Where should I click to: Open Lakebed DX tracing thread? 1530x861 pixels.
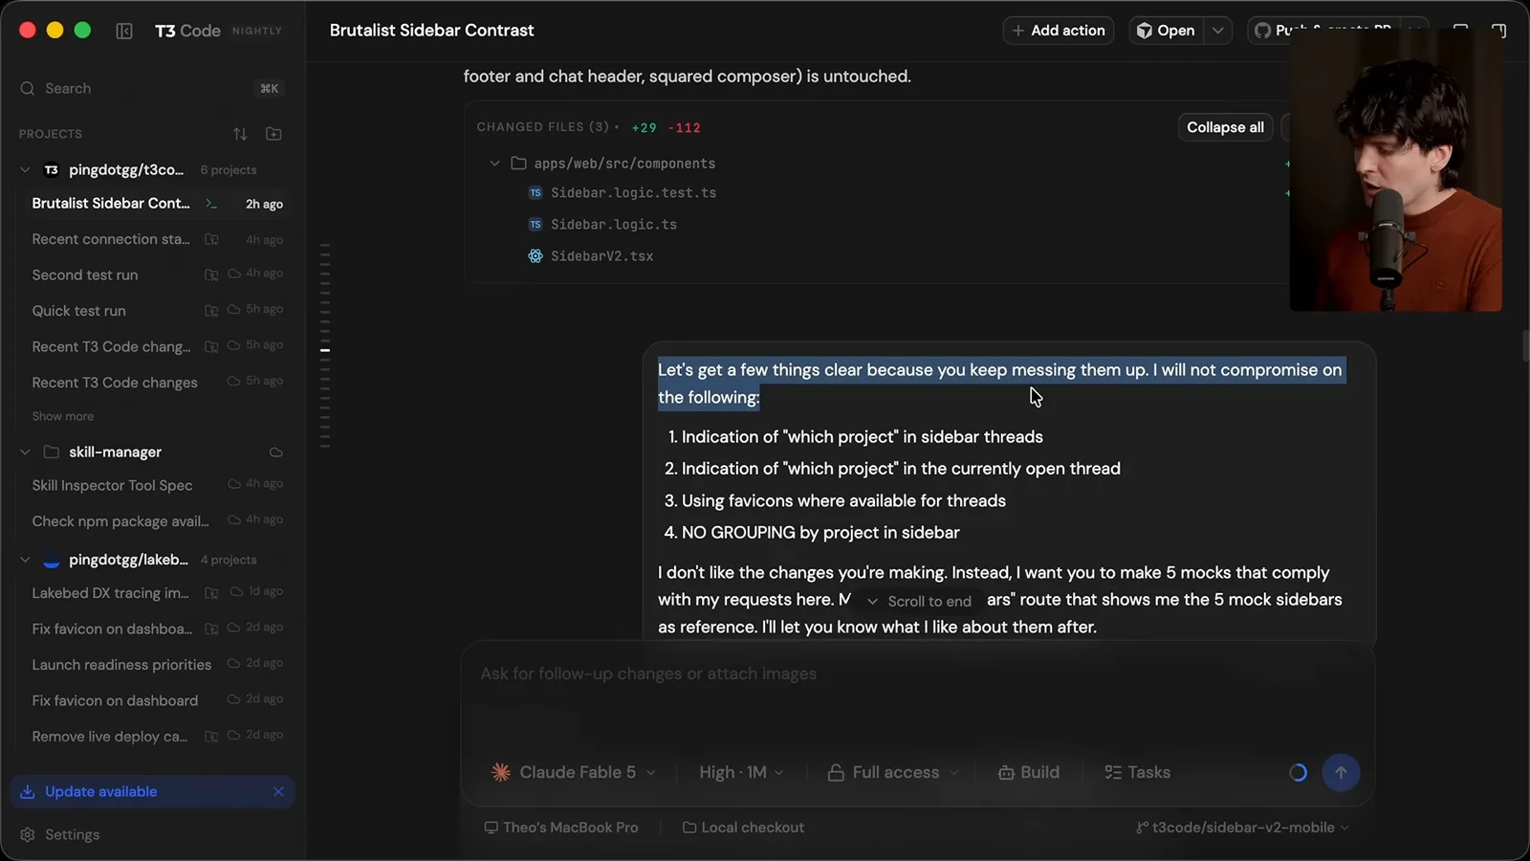tap(153, 593)
